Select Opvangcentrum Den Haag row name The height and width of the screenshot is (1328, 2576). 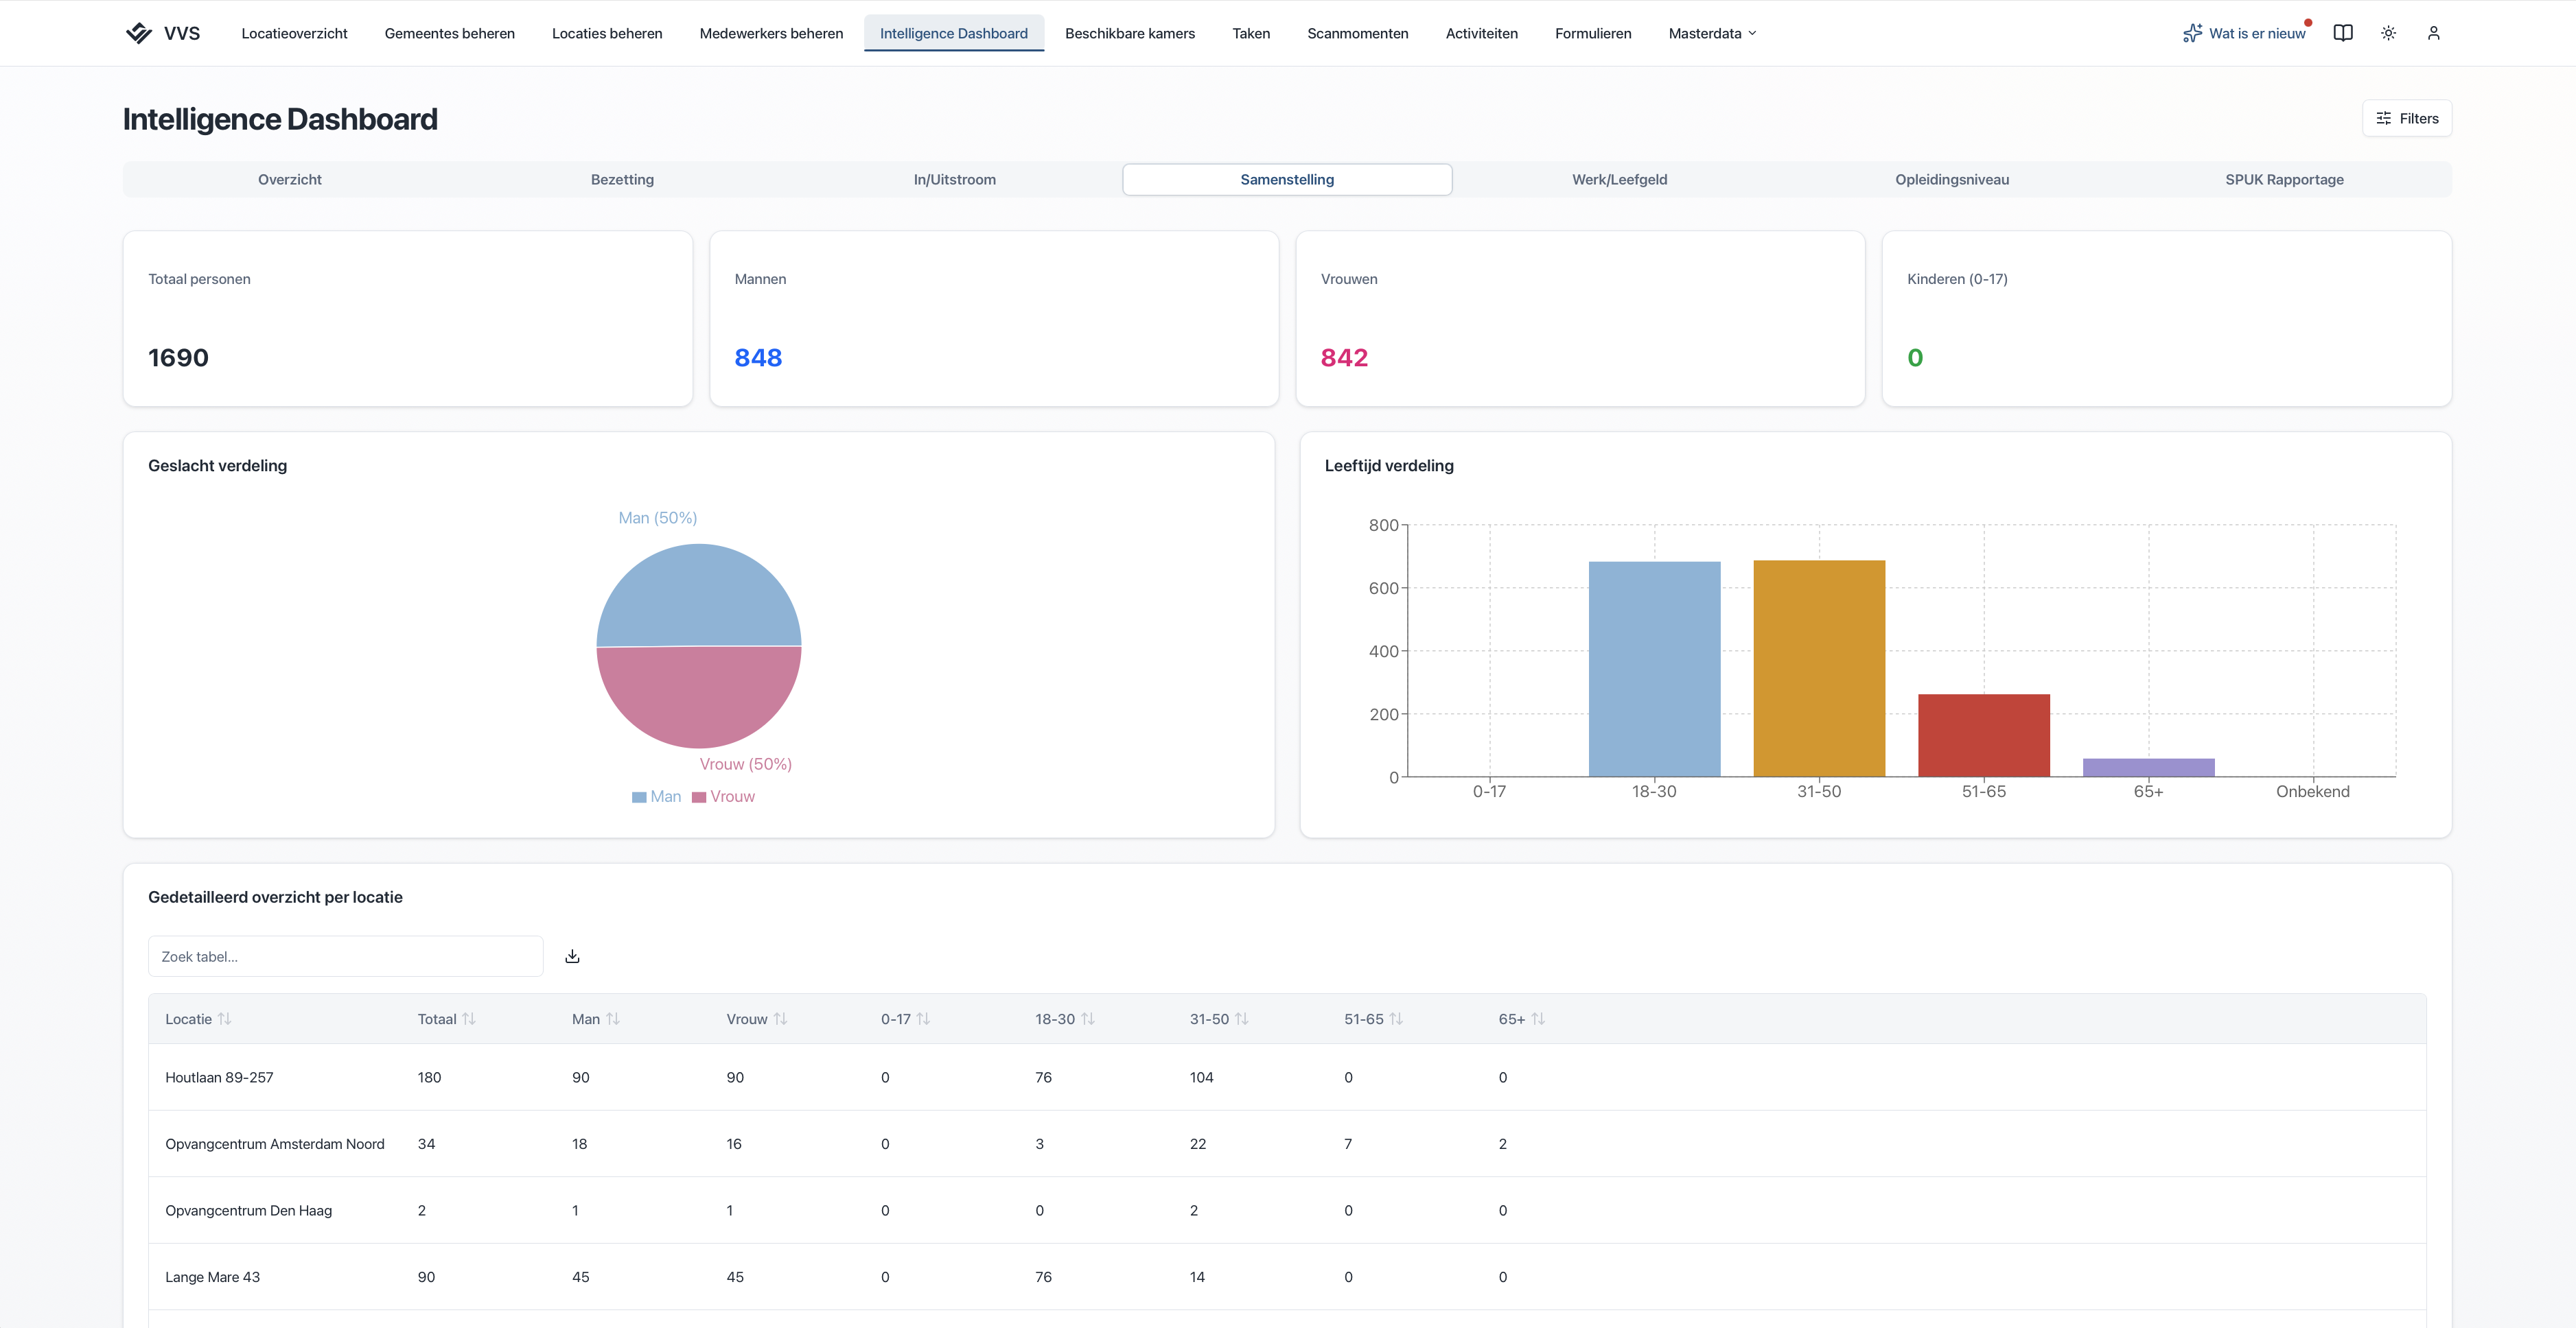coord(249,1210)
